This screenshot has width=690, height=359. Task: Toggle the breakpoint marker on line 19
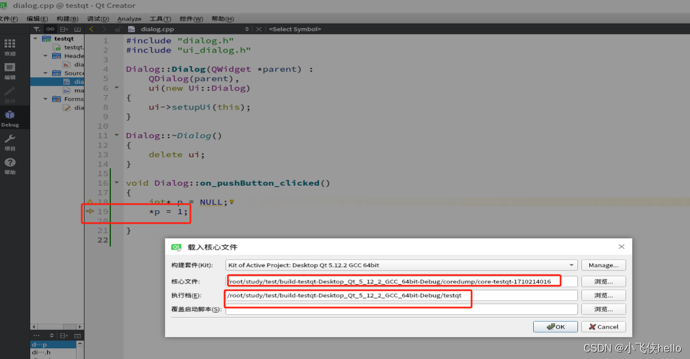(90, 211)
